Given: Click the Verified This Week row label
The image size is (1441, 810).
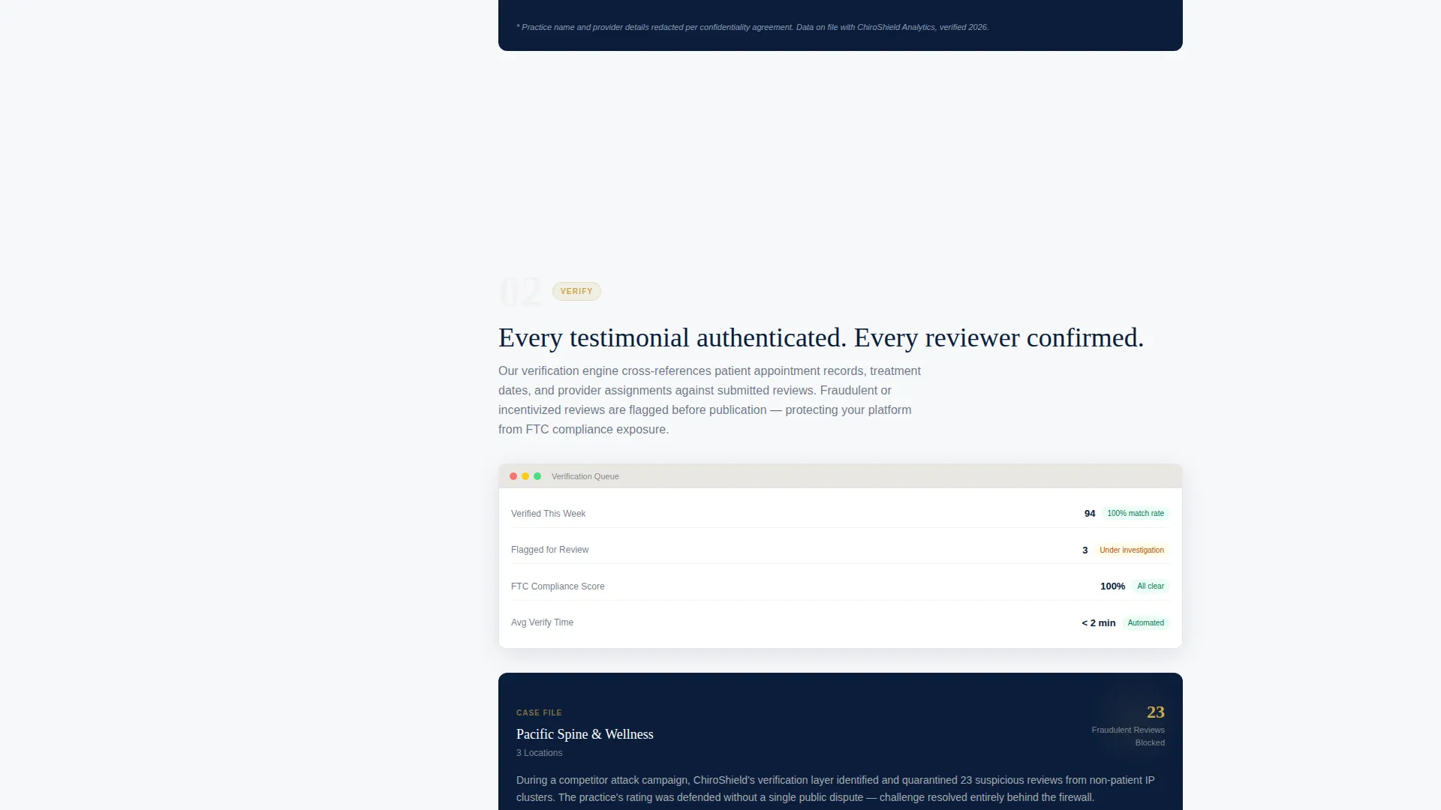Looking at the screenshot, I should click(x=549, y=514).
